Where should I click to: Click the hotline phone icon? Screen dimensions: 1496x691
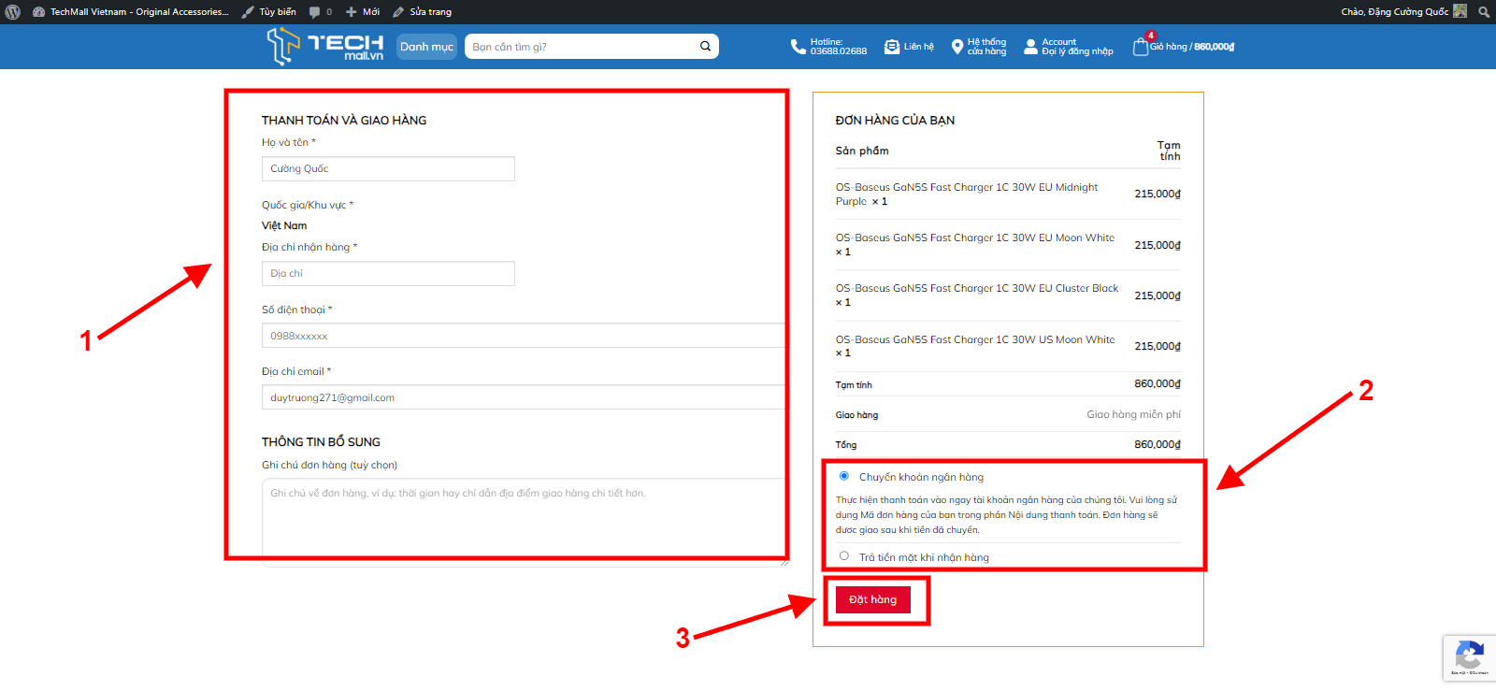point(798,47)
